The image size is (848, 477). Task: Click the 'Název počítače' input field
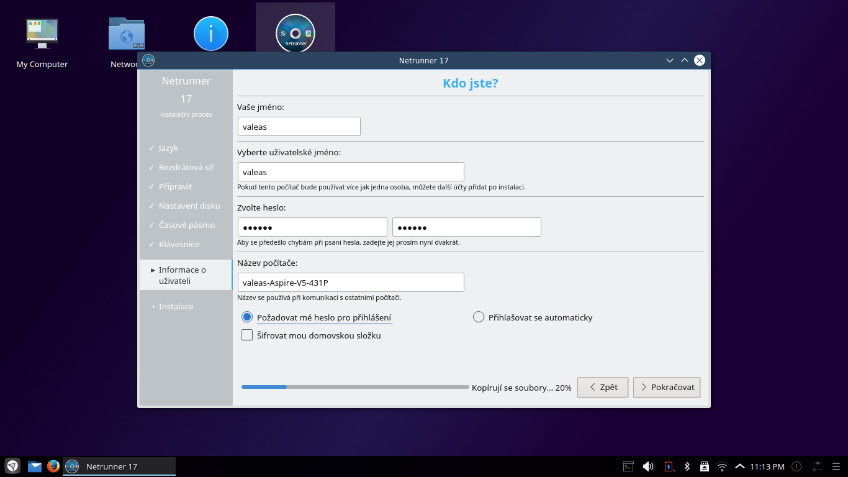tap(351, 283)
